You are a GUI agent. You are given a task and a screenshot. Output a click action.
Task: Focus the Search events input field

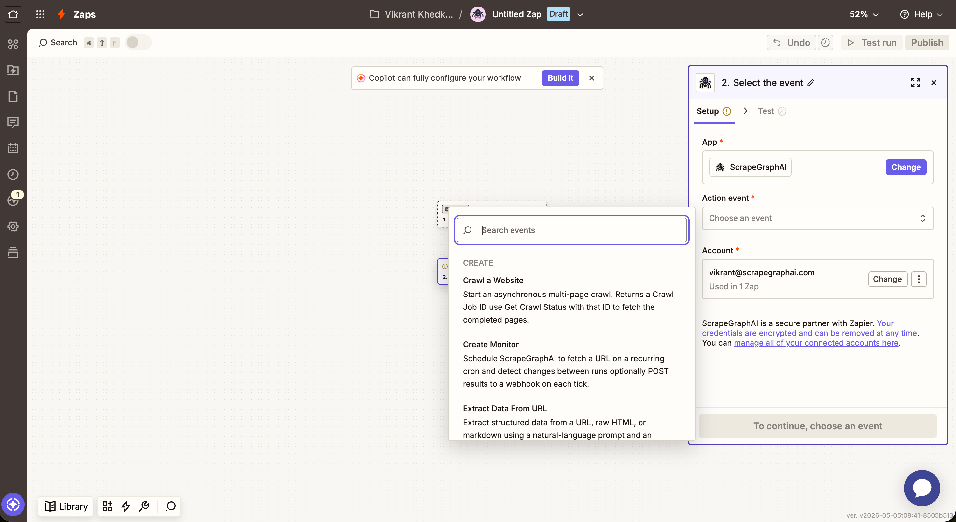point(571,230)
